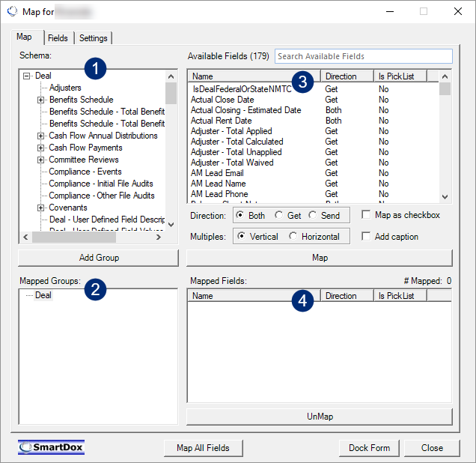Expand the Covenants tree node

(40, 208)
